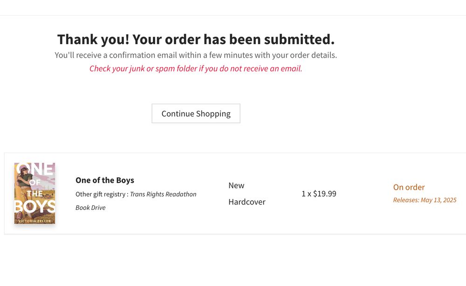Screen dimensions: 466x286
Task: Click the confirmation email details sentence
Action: pyautogui.click(x=196, y=55)
